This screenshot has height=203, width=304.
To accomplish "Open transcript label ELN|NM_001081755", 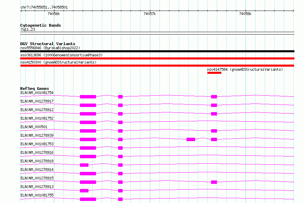I will [37, 195].
